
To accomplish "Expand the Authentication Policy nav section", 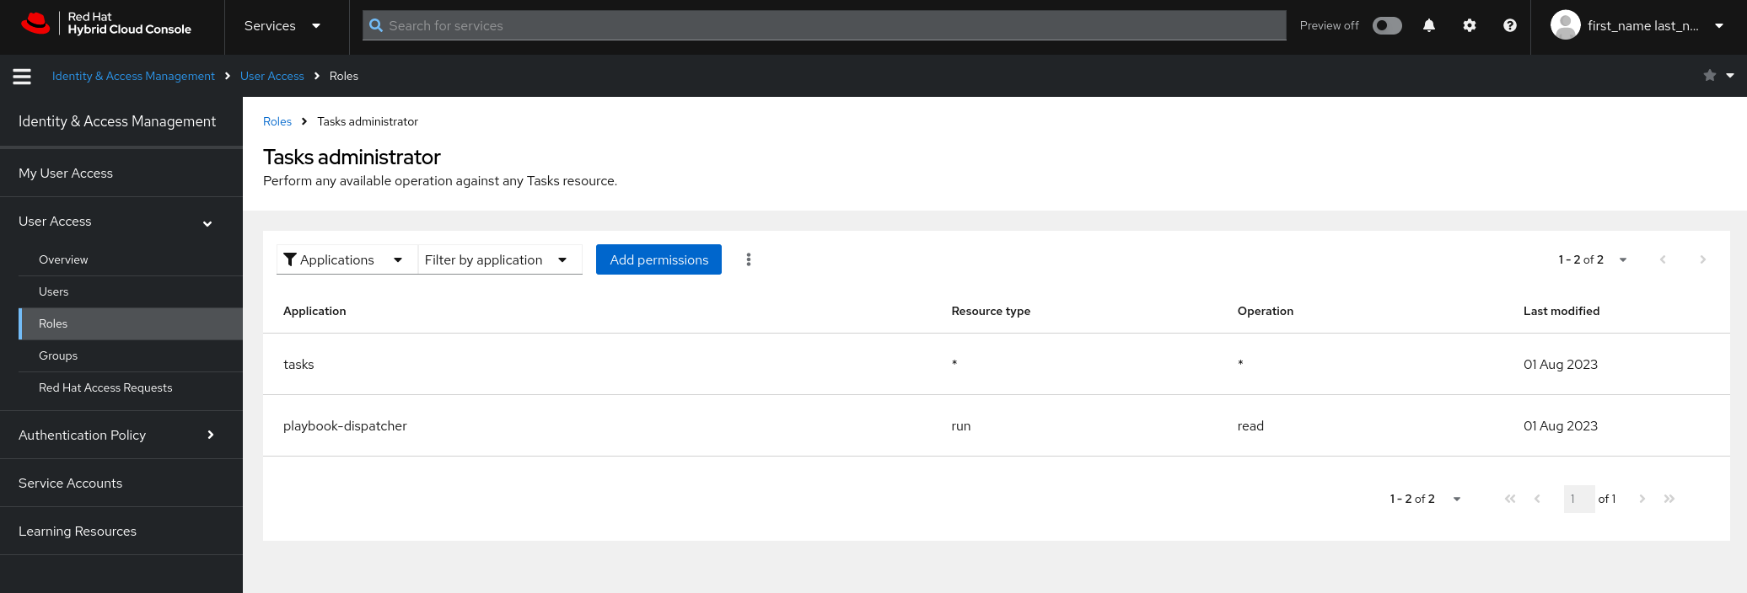I will 116,435.
